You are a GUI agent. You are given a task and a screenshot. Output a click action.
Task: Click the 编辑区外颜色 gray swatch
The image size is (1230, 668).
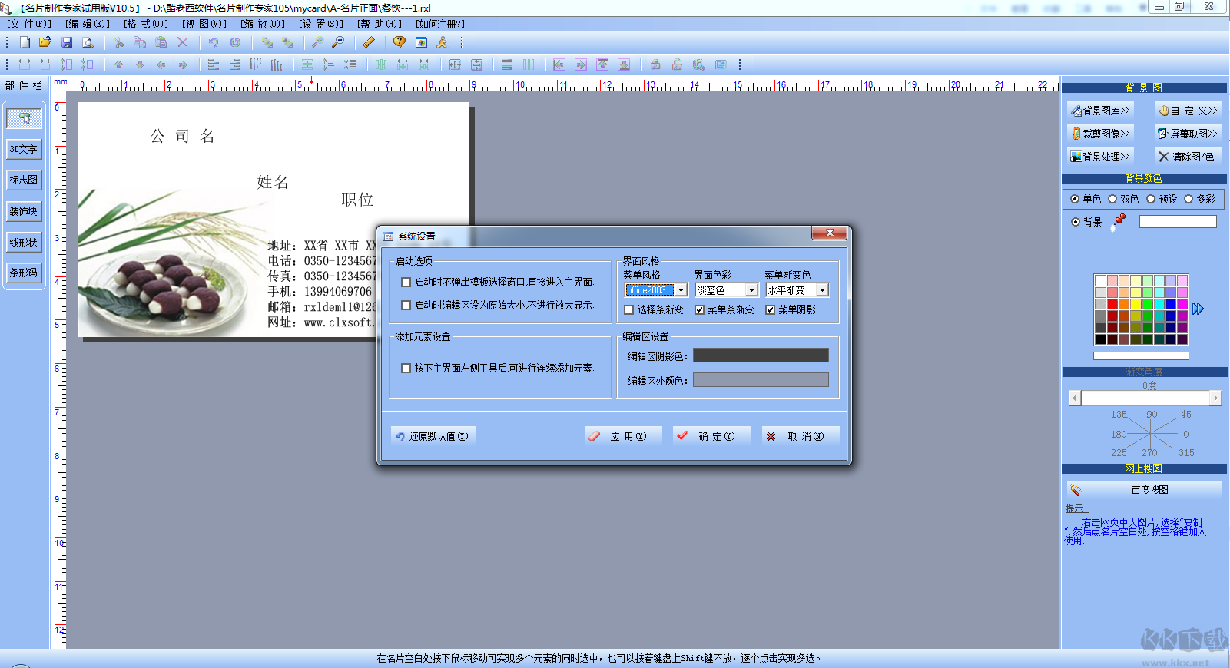(x=761, y=379)
